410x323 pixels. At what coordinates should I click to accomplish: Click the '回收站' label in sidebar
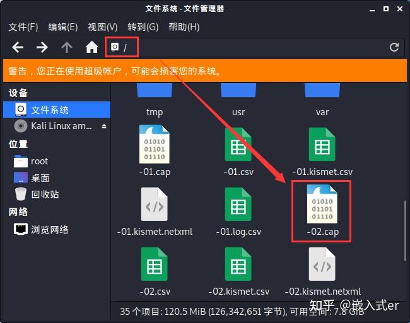tap(45, 195)
